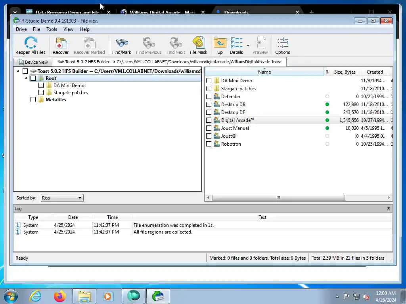Click the scroll right arrow in file list
This screenshot has height=304, width=406.
coord(389,198)
